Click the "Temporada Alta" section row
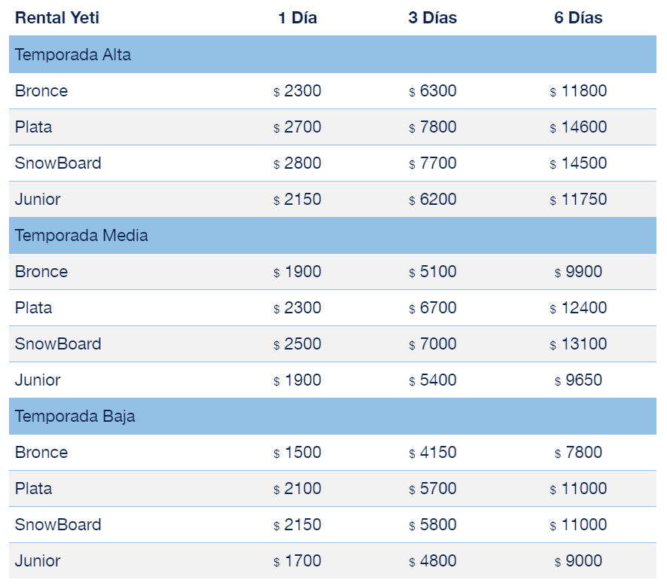Viewport: 667px width, 586px height. pyautogui.click(x=73, y=55)
